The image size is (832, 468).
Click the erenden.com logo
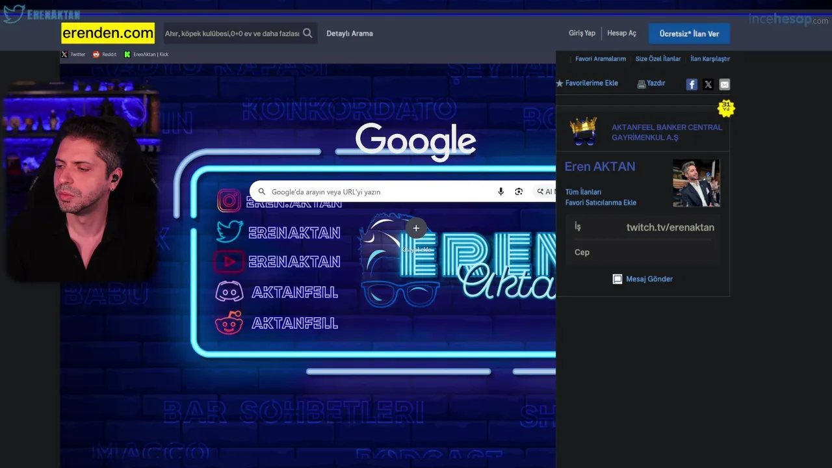coord(108,33)
